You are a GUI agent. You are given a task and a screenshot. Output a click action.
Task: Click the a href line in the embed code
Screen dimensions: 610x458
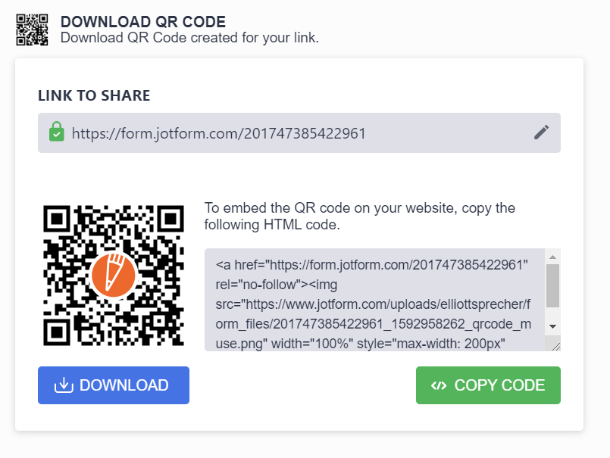pos(372,265)
